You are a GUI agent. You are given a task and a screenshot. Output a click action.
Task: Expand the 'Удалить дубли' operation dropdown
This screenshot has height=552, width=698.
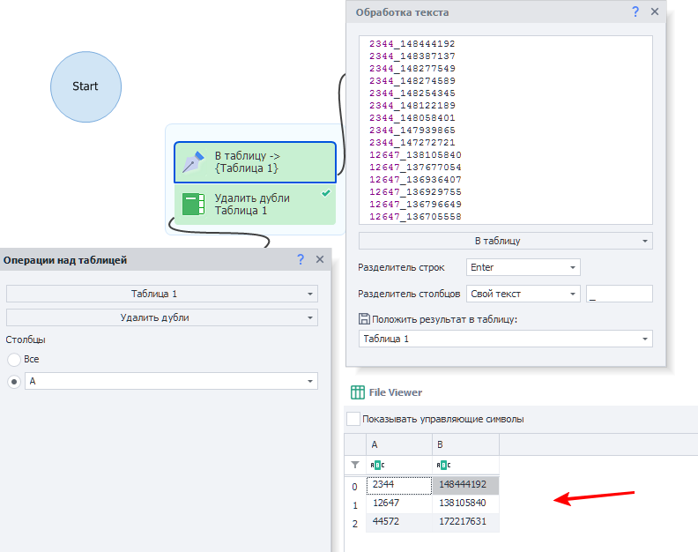(161, 317)
